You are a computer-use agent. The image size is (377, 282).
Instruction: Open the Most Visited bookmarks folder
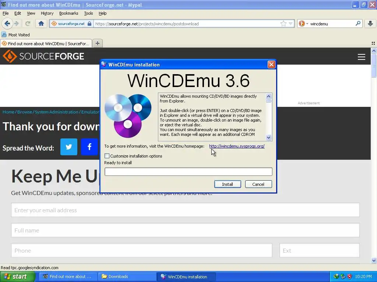click(x=15, y=35)
